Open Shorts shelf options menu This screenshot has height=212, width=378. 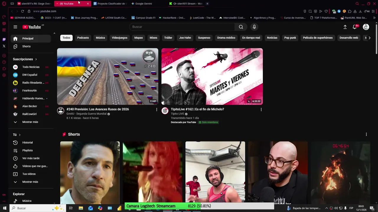[x=366, y=134]
